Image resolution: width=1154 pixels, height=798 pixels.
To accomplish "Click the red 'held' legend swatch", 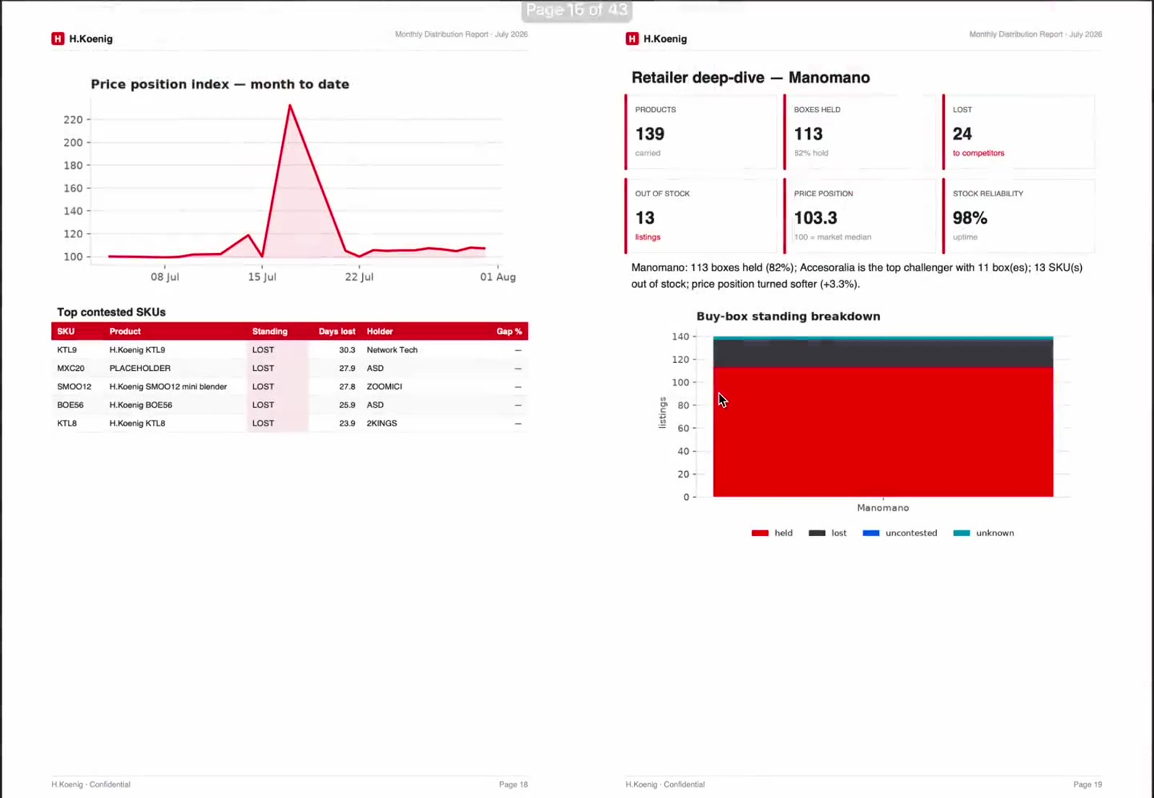I will click(x=759, y=533).
